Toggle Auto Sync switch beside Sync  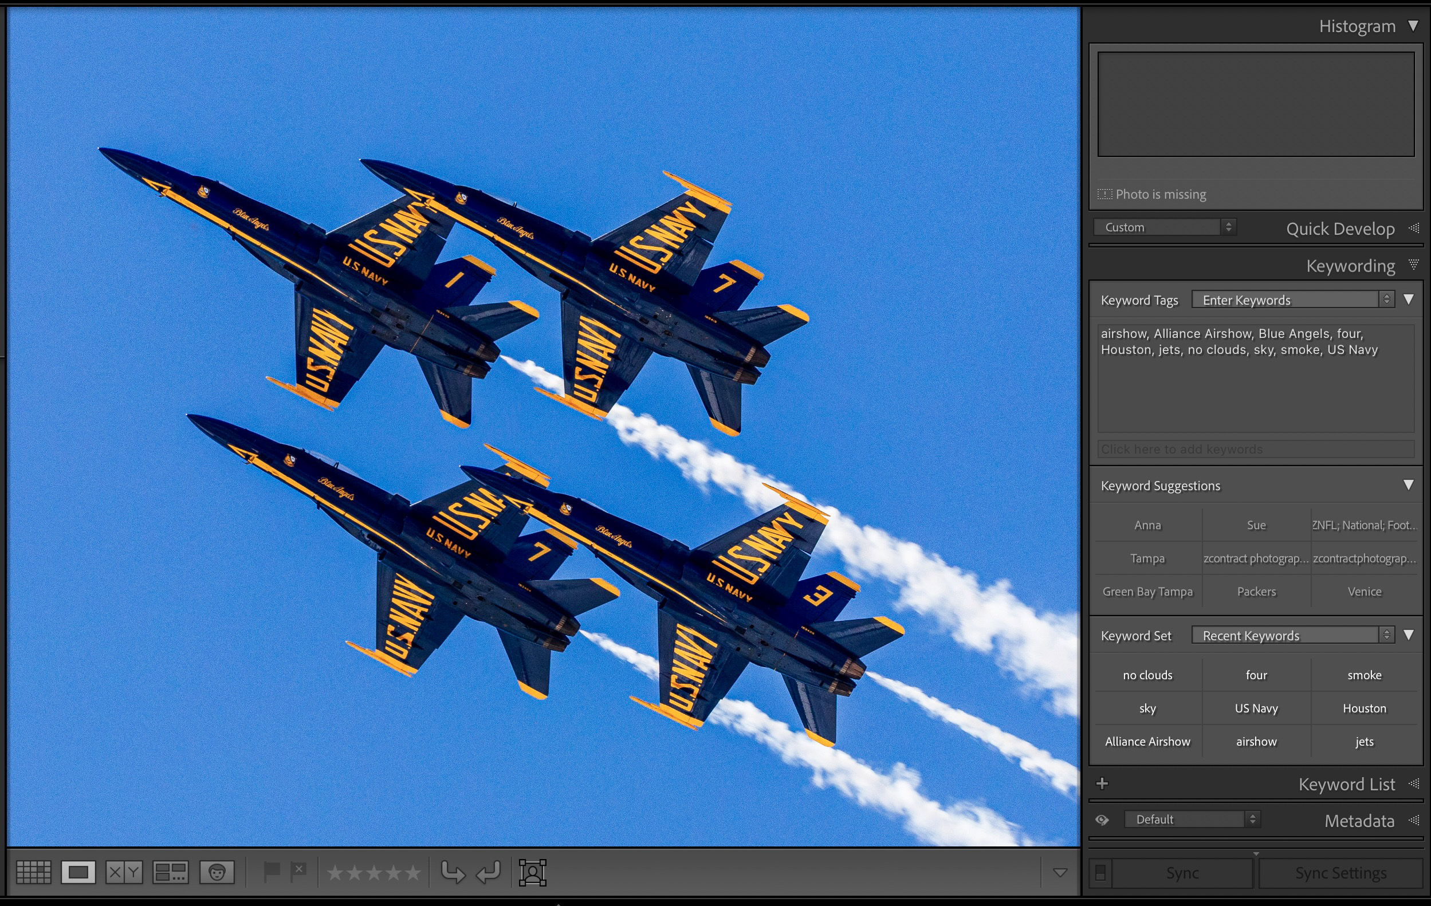1100,873
